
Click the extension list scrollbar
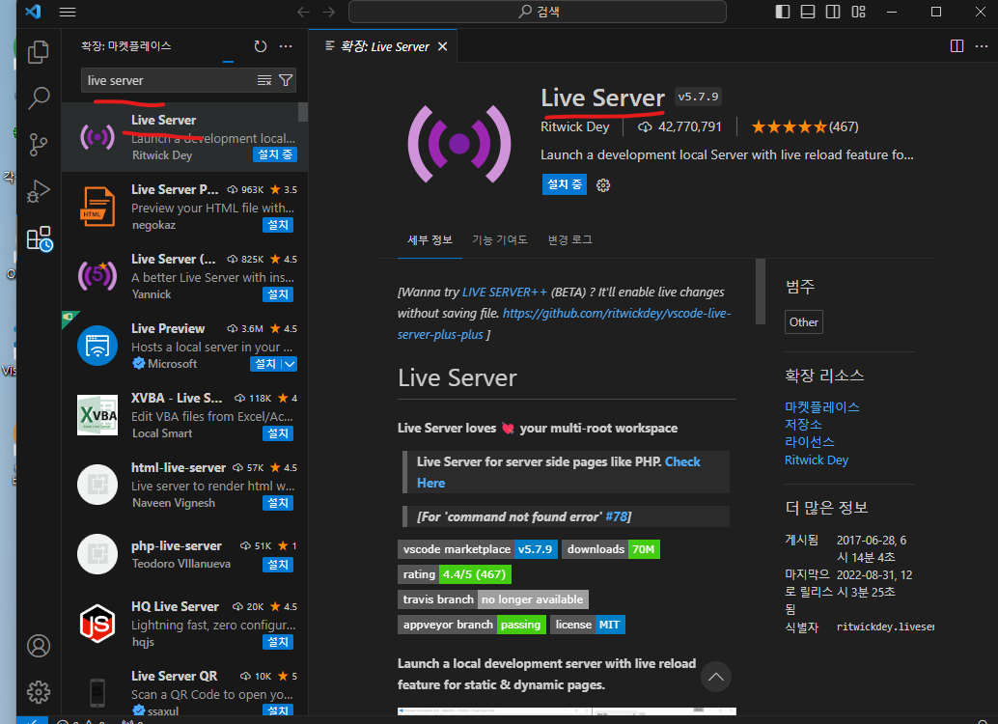pyautogui.click(x=303, y=111)
